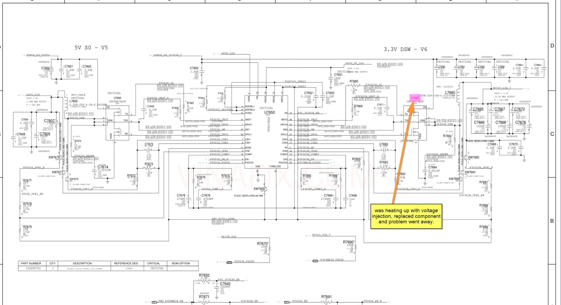Viewport: 561px width, 305px height.
Task: Select the R7690 100K resistor
Action: [x=355, y=247]
